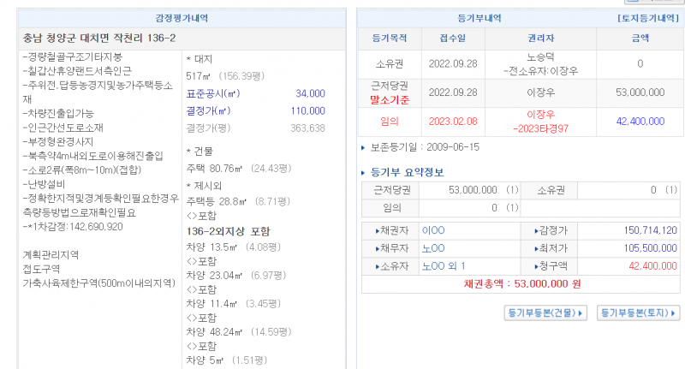Click the arrow icon beside 등기부 요약정보
The width and height of the screenshot is (685, 369).
pyautogui.click(x=364, y=172)
